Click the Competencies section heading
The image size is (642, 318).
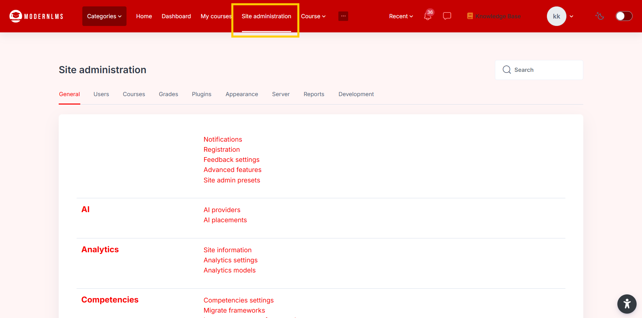click(110, 300)
